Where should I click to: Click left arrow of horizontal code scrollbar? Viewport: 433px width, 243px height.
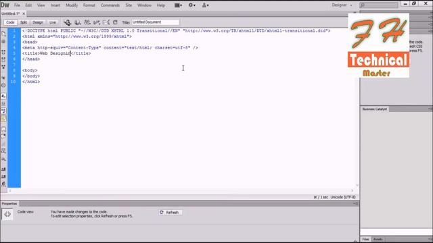point(10,190)
